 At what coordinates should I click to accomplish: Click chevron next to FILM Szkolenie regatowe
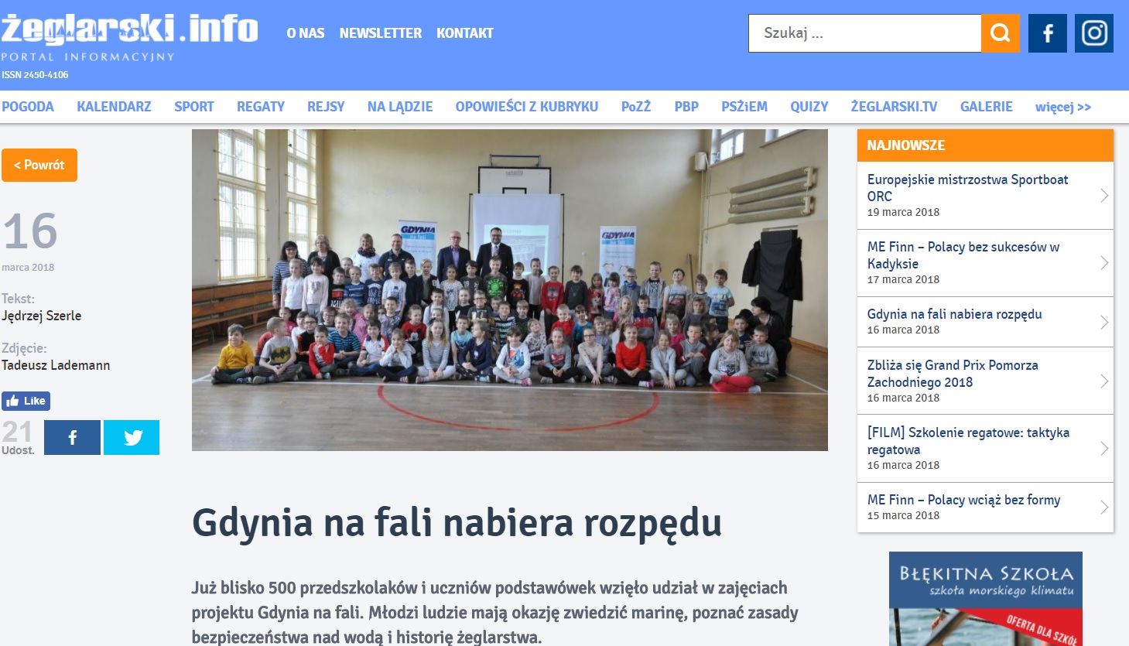tap(1103, 449)
